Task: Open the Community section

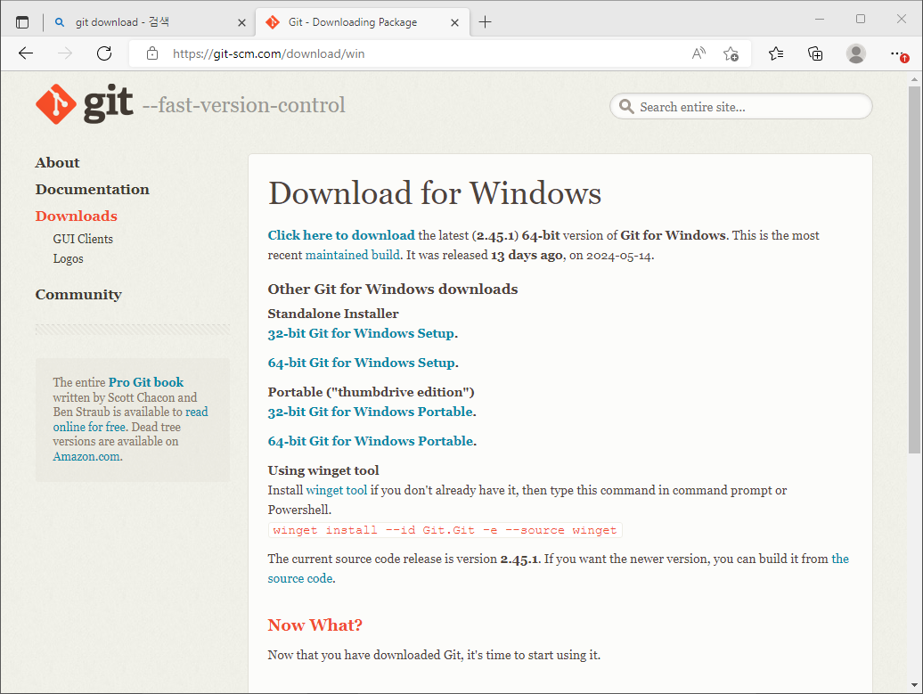Action: pyautogui.click(x=78, y=294)
